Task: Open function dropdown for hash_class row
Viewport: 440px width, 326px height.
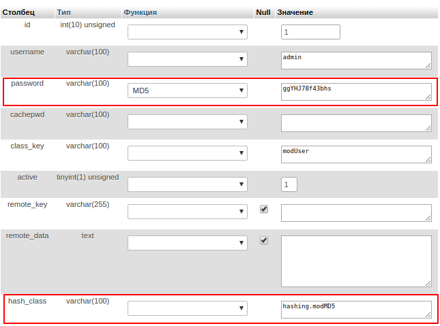Action: (x=188, y=308)
